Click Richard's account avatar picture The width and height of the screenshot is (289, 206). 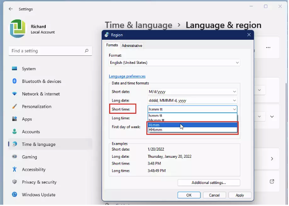click(x=18, y=29)
